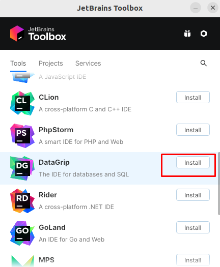Image resolution: width=220 pixels, height=267 pixels.
Task: Select the PhpStorm product icon
Action: point(22,136)
